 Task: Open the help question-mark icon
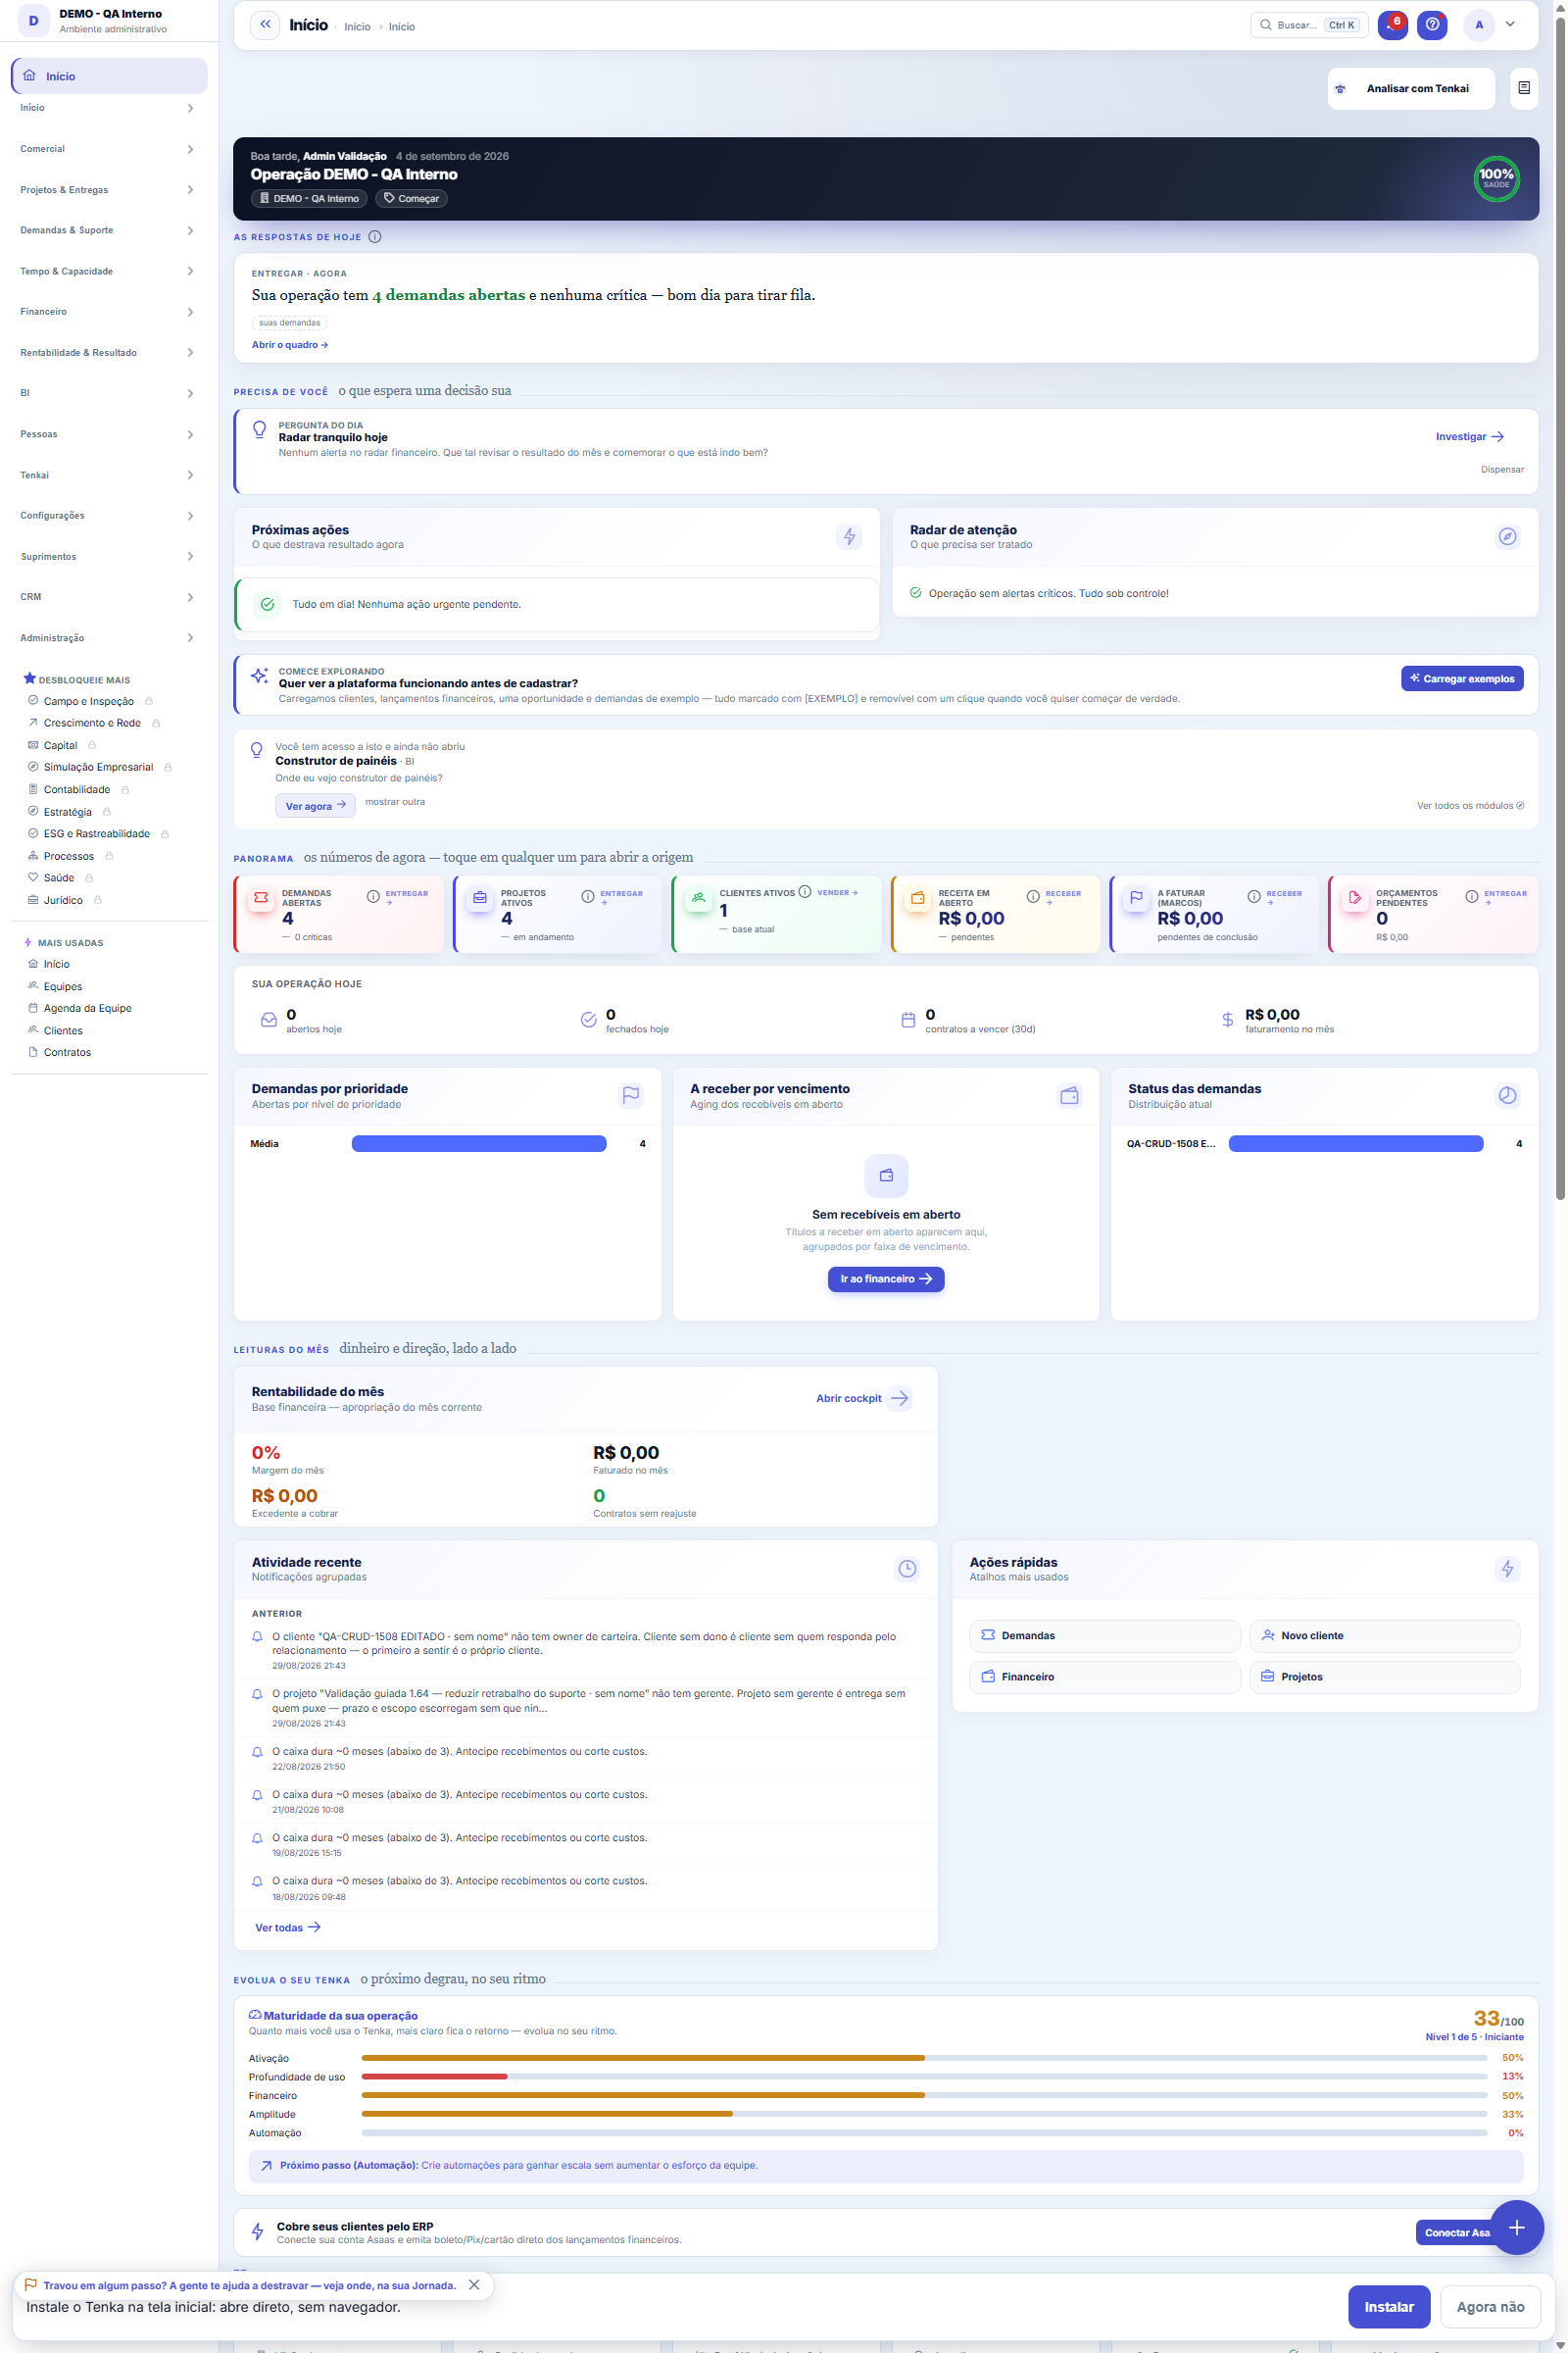pyautogui.click(x=1432, y=25)
